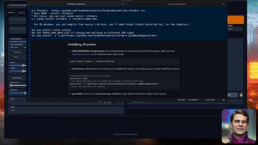The width and height of the screenshot is (258, 145).
Task: Adjust the Sampling Steps slider
Action: pos(18,42)
